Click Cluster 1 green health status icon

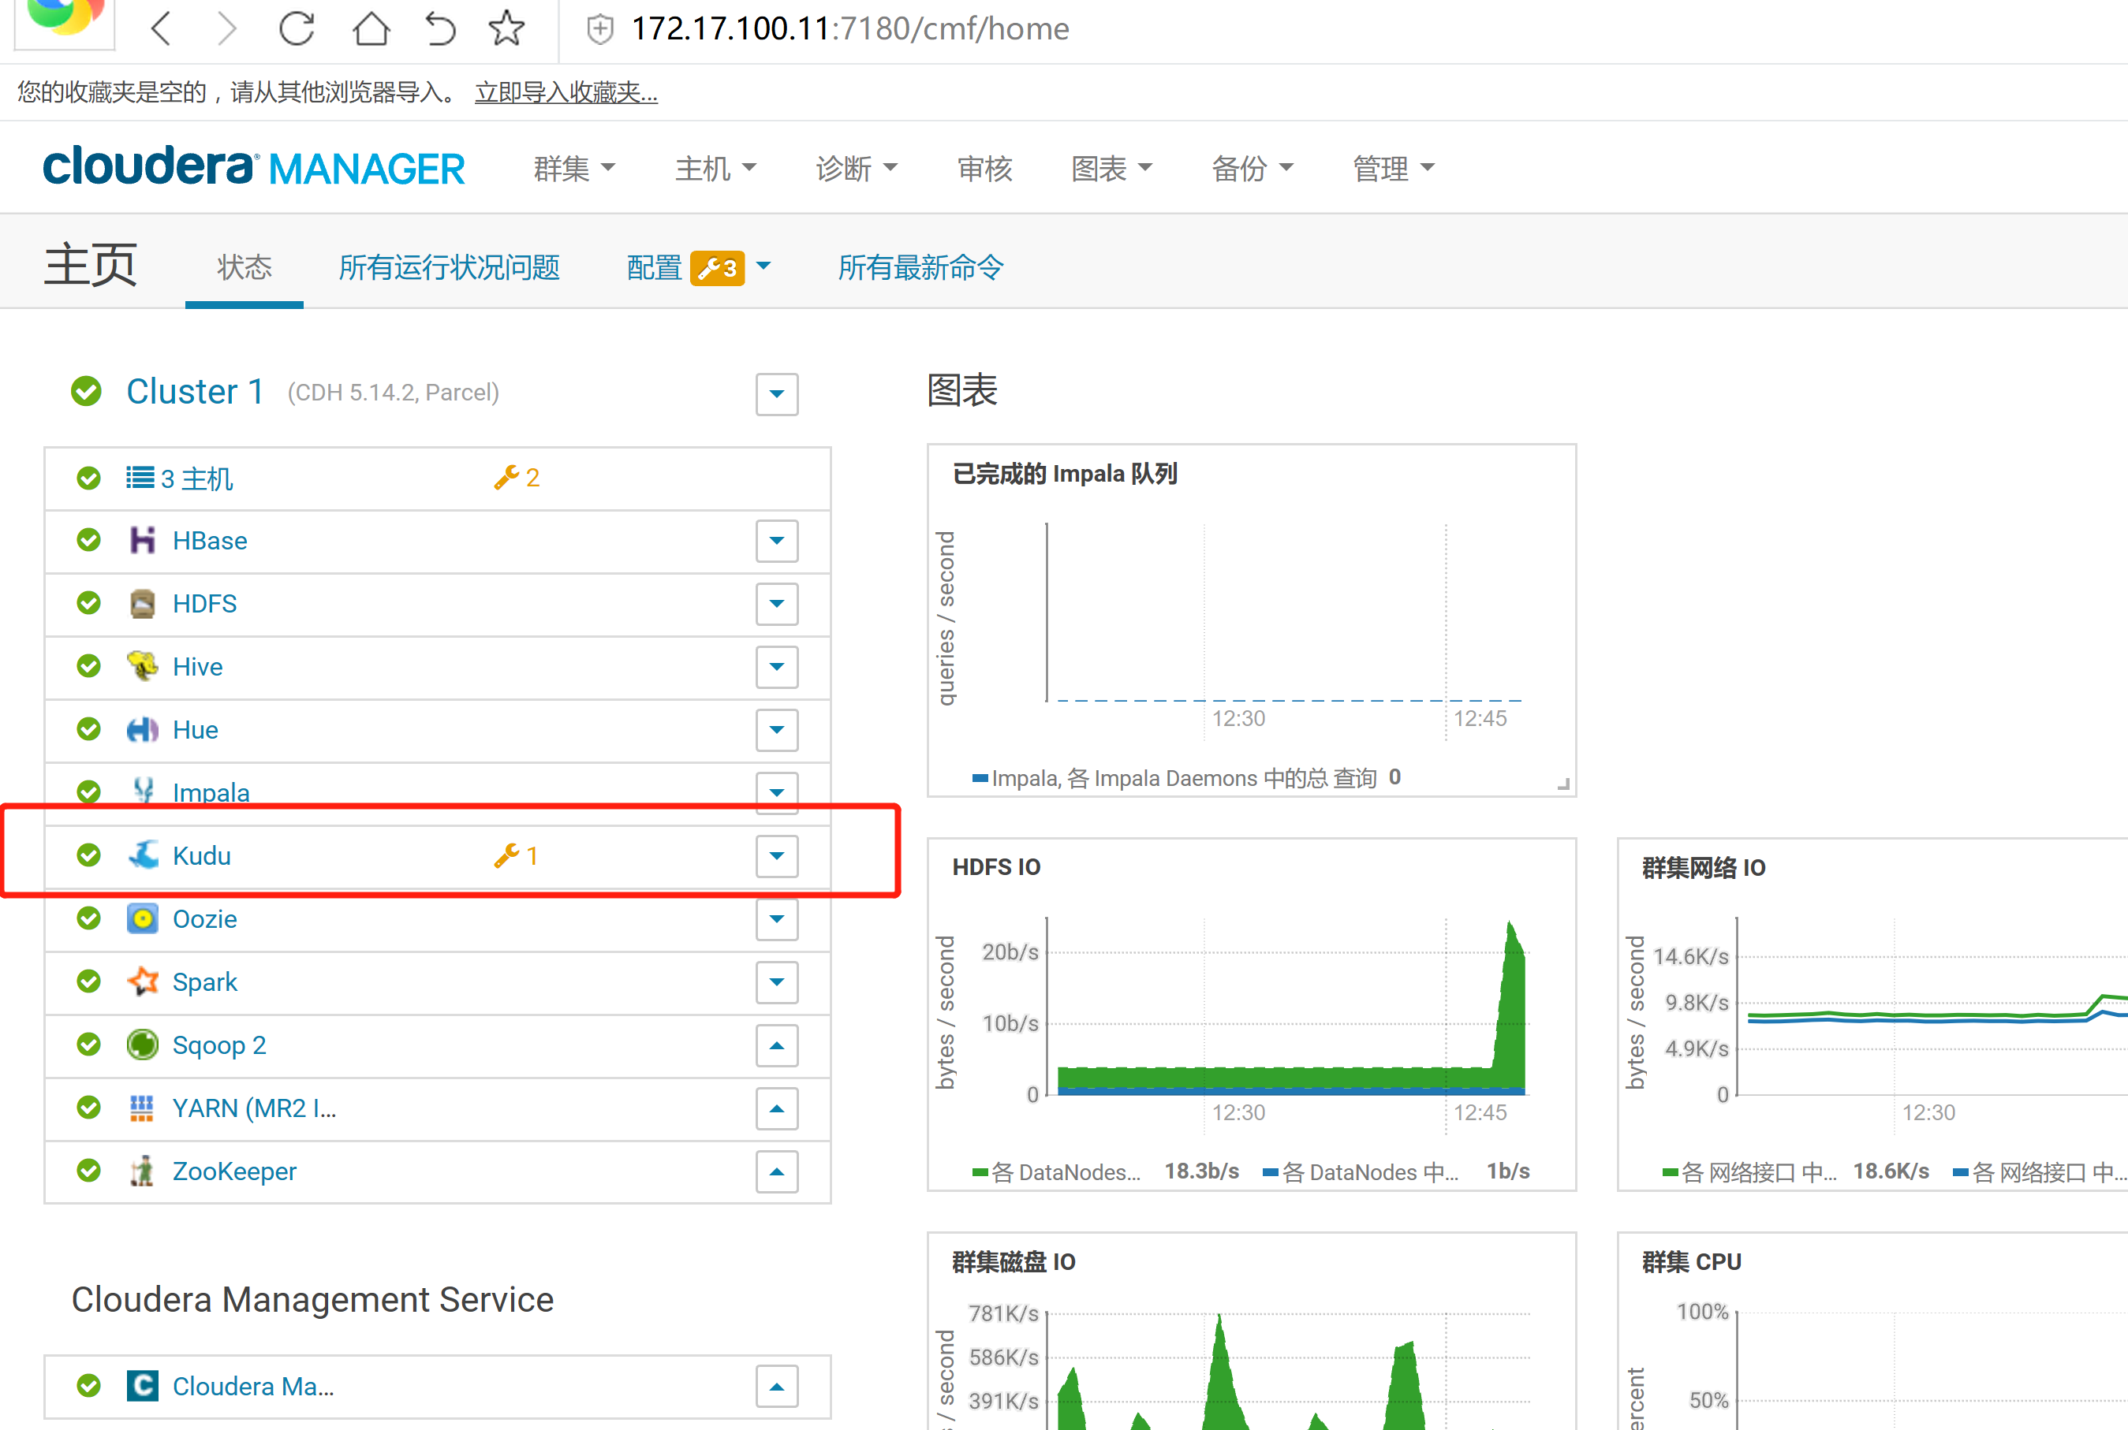tap(87, 391)
